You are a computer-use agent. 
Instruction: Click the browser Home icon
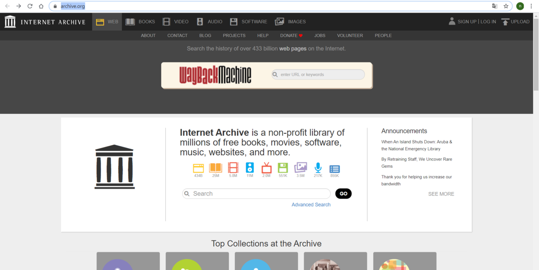tap(41, 6)
